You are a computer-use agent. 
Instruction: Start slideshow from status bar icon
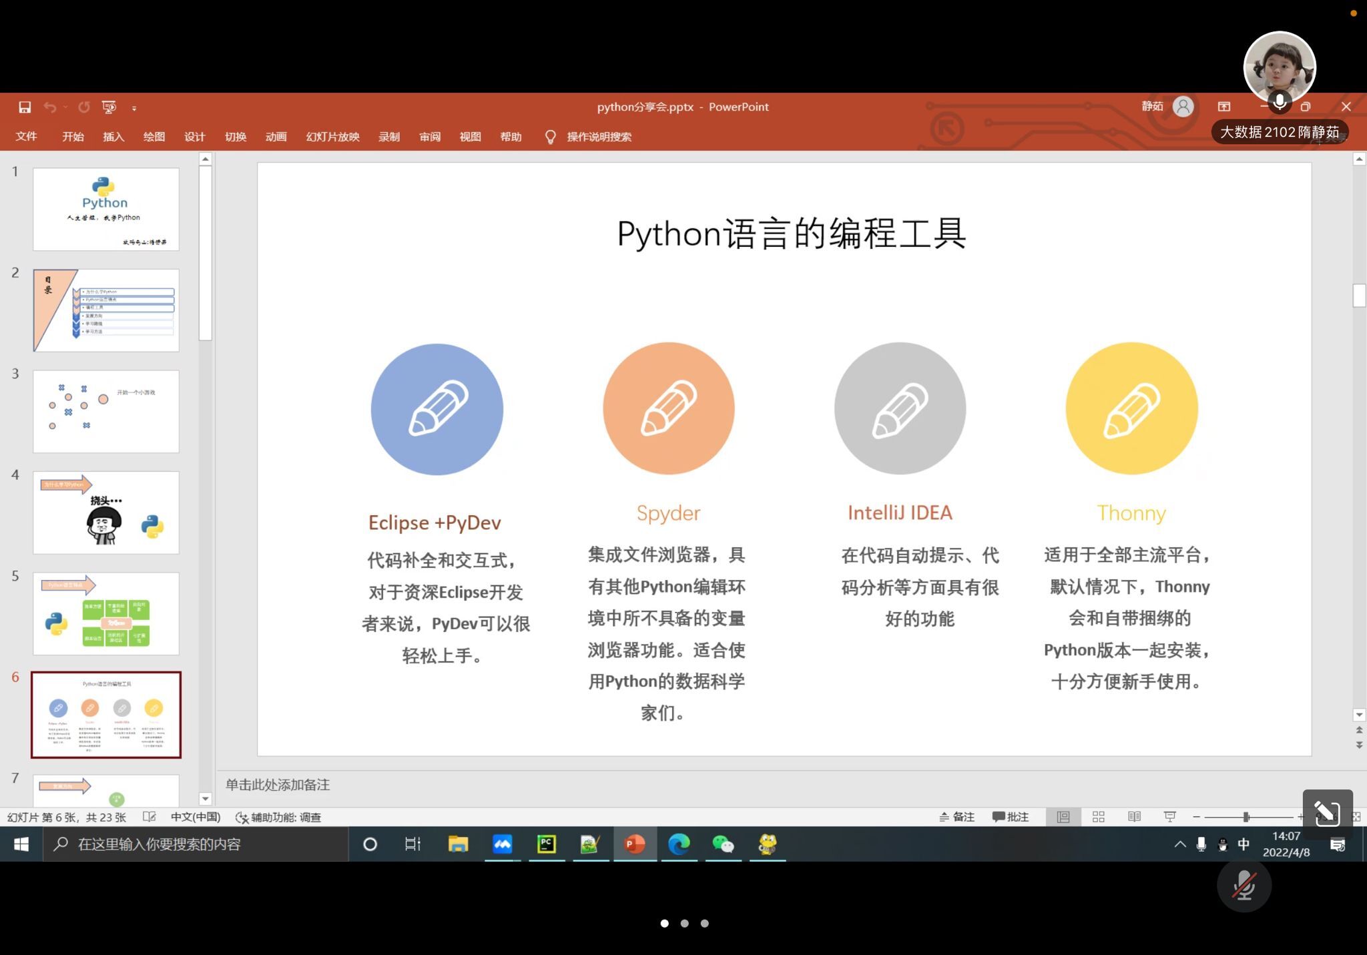[1169, 817]
